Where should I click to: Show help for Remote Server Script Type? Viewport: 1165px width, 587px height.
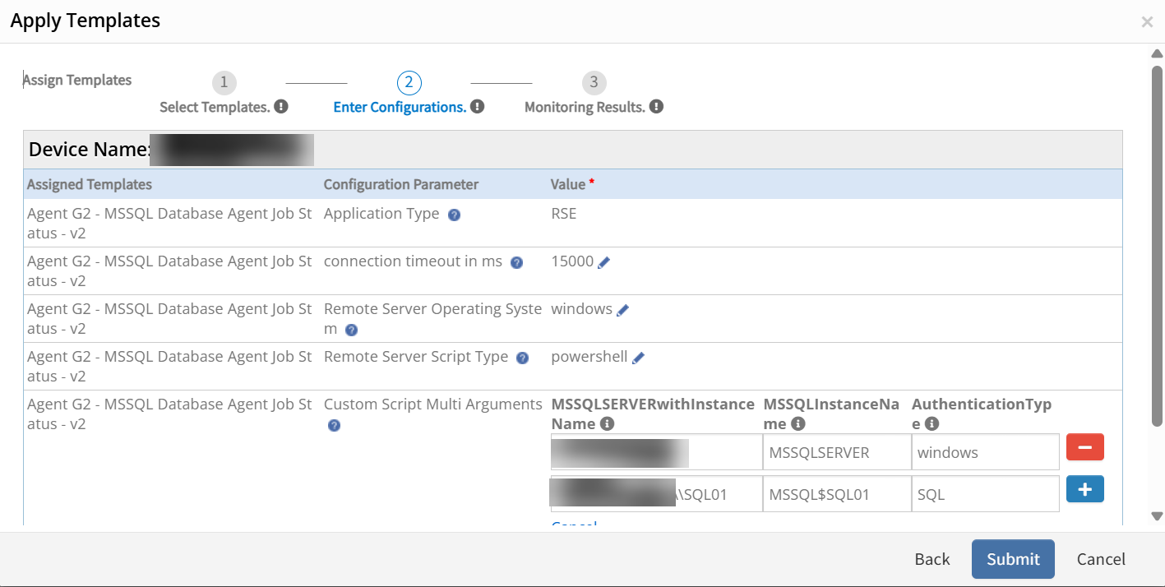522,358
